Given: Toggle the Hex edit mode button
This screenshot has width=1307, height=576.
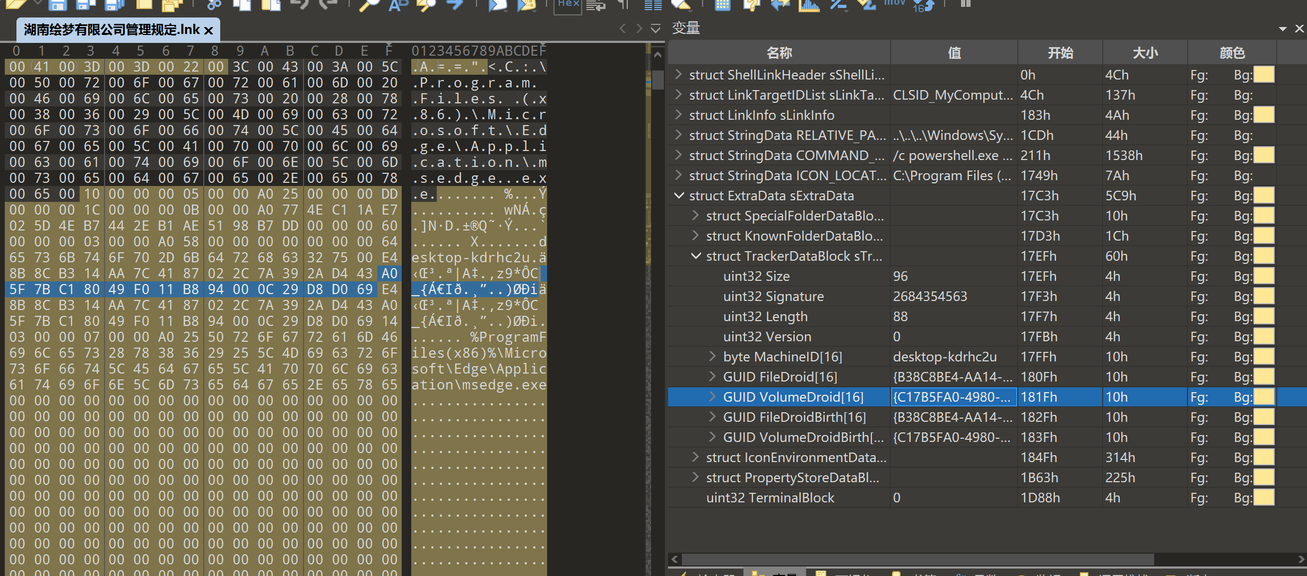Looking at the screenshot, I should (x=568, y=6).
